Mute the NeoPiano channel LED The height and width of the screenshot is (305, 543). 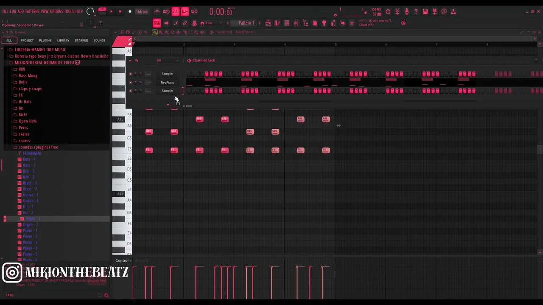pos(131,82)
